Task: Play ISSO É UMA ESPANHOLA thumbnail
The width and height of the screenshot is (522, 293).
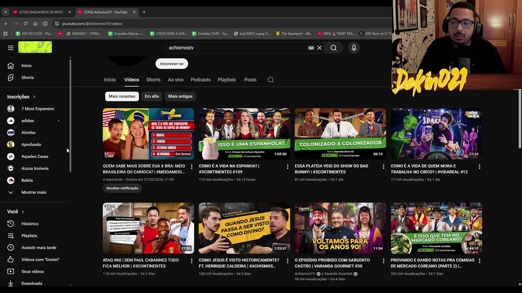Action: tap(244, 134)
